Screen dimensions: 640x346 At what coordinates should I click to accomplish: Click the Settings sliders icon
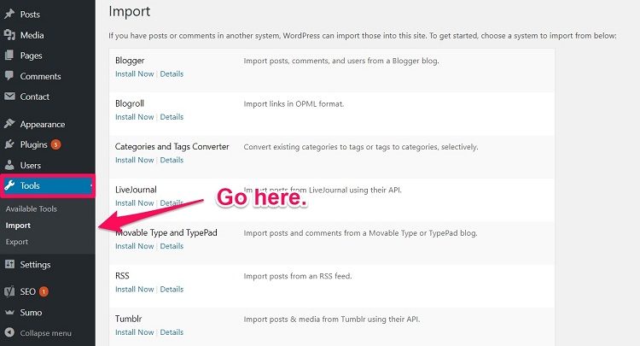pos(9,264)
